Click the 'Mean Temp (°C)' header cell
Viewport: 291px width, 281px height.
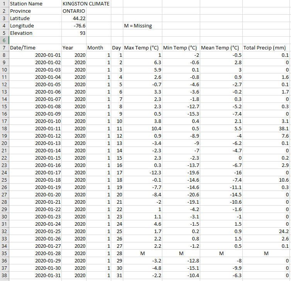click(x=221, y=48)
